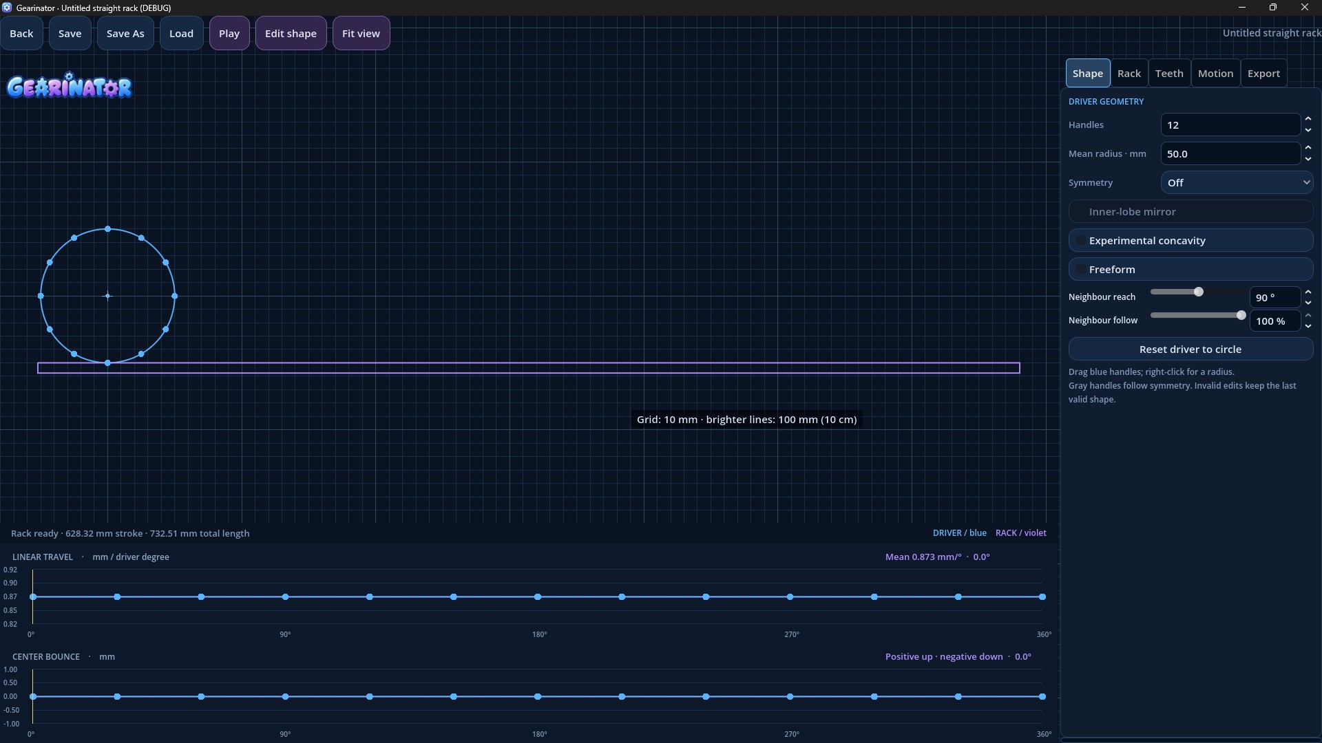Increase the Handles value with up arrow
Image resolution: width=1322 pixels, height=743 pixels.
coord(1308,119)
